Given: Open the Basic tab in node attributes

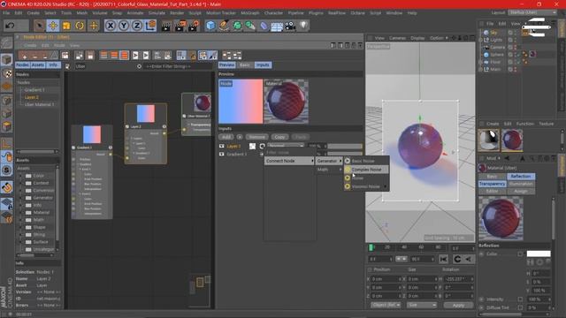Looking at the screenshot, I should click(x=244, y=64).
